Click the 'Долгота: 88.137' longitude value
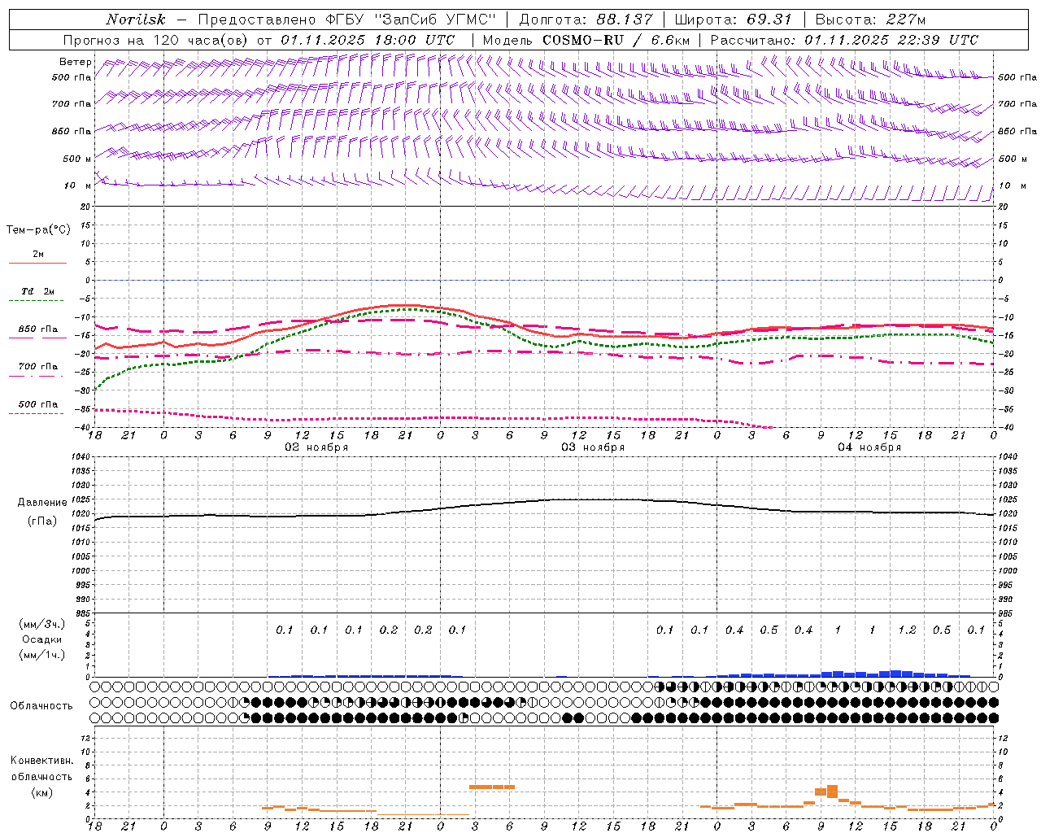Viewport: 1041px width, 833px height. [586, 20]
